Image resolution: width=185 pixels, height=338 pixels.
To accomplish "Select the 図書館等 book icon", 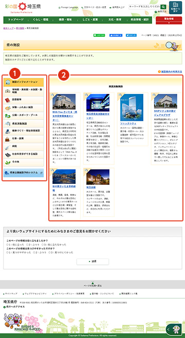I will point(8,100).
